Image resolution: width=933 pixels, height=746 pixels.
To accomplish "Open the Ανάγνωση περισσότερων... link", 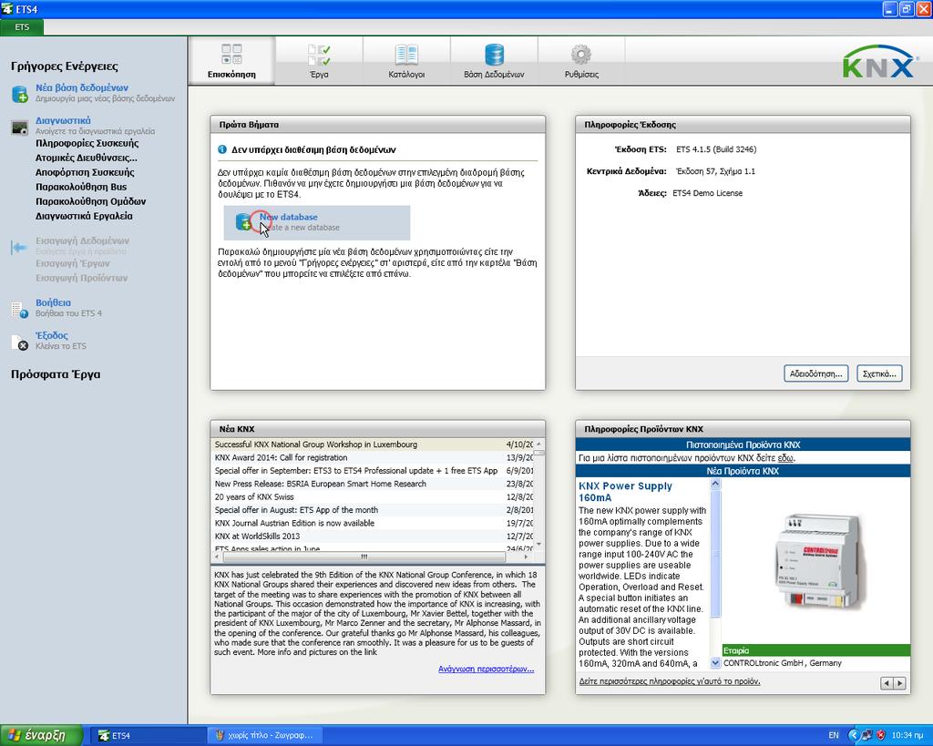I will pos(487,669).
